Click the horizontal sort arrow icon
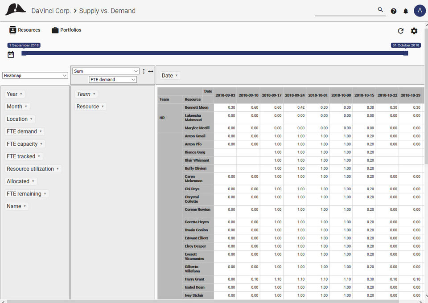Viewport: 428px width, 303px height. click(151, 71)
